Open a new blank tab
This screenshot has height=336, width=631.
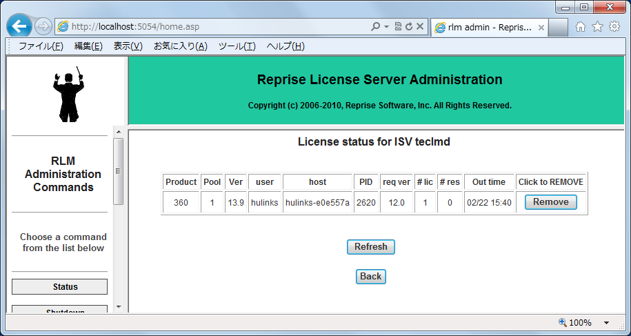tap(558, 28)
